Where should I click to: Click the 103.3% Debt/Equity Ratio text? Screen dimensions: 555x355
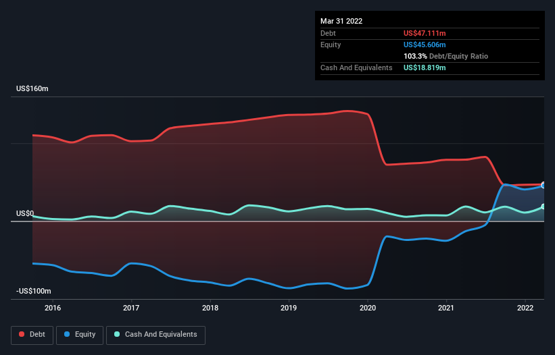pyautogui.click(x=446, y=56)
